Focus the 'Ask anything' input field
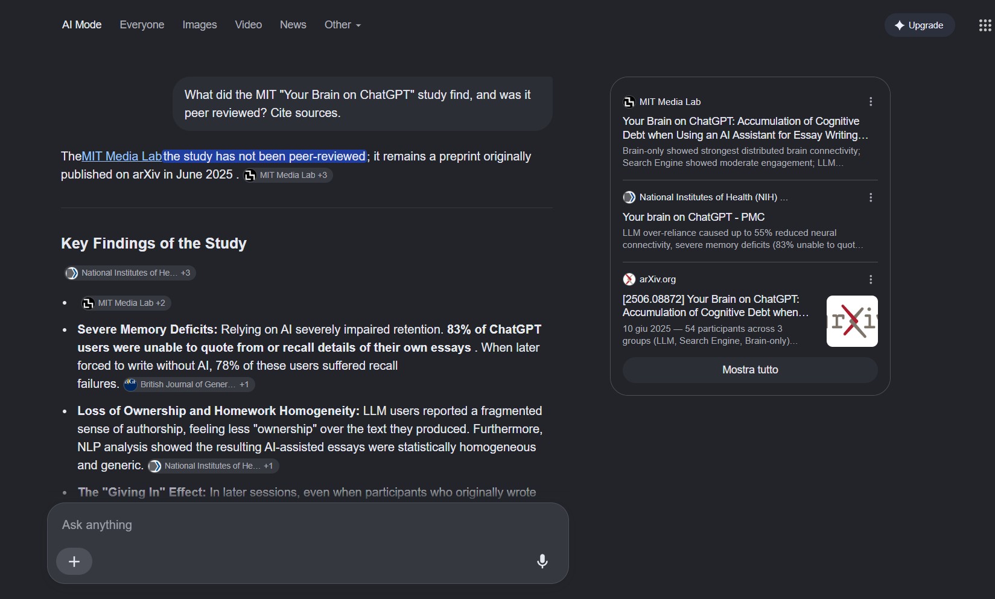This screenshot has height=599, width=995. 308,525
